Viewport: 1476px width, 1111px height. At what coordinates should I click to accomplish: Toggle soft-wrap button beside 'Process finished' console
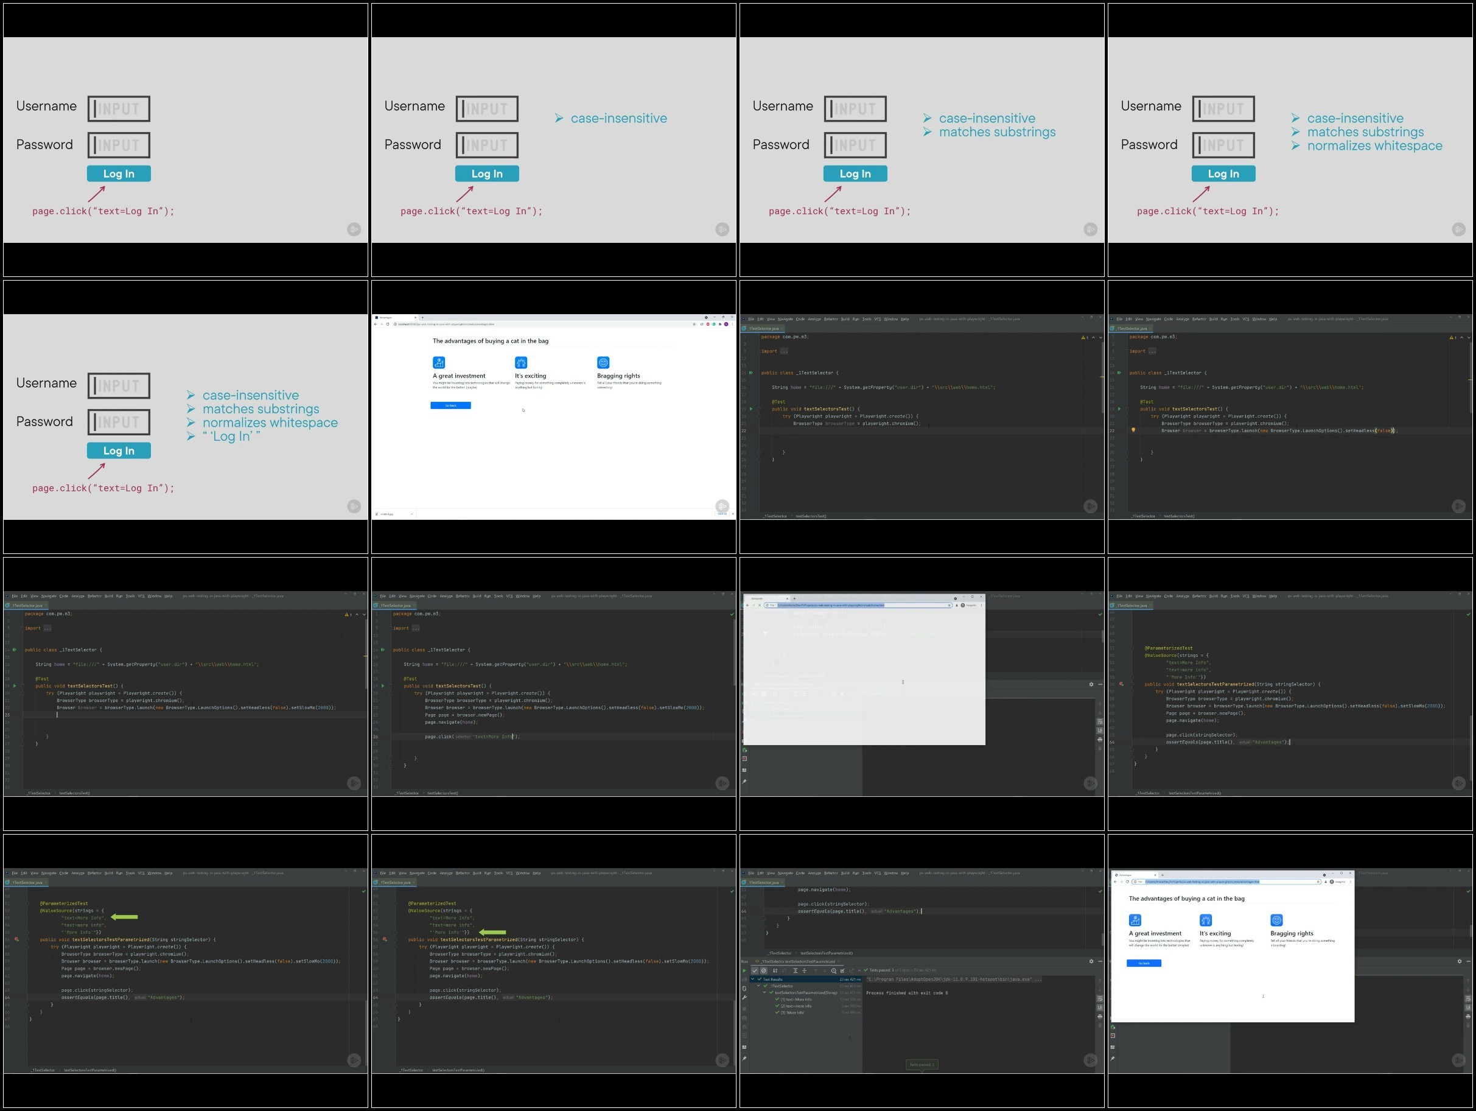tap(1100, 999)
